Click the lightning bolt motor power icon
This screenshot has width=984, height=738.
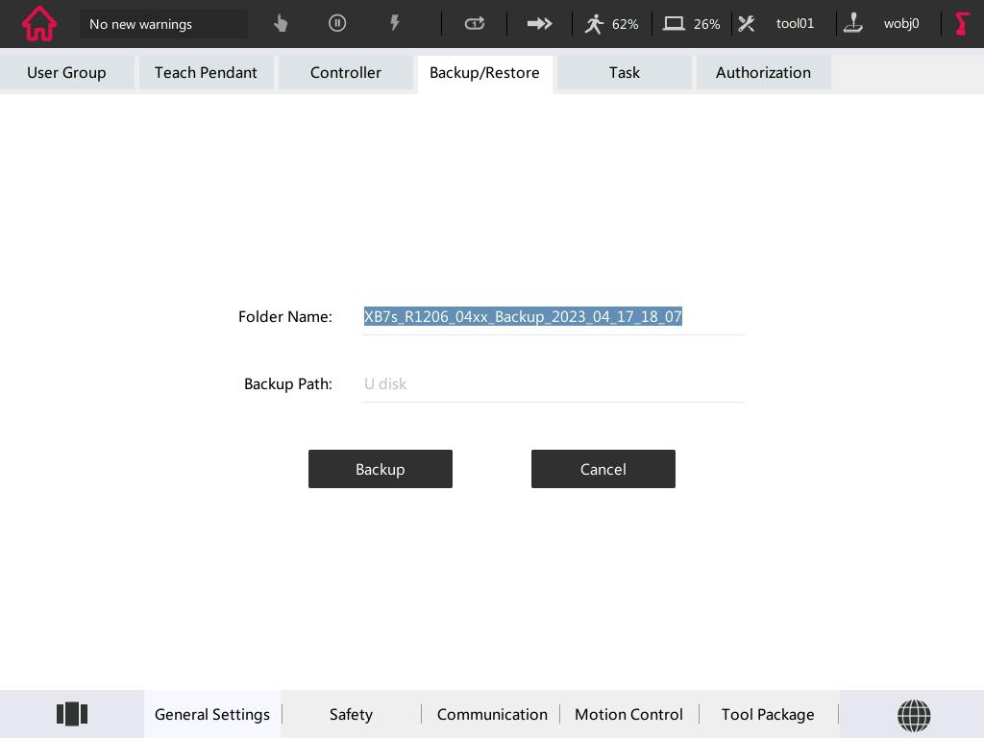click(394, 23)
